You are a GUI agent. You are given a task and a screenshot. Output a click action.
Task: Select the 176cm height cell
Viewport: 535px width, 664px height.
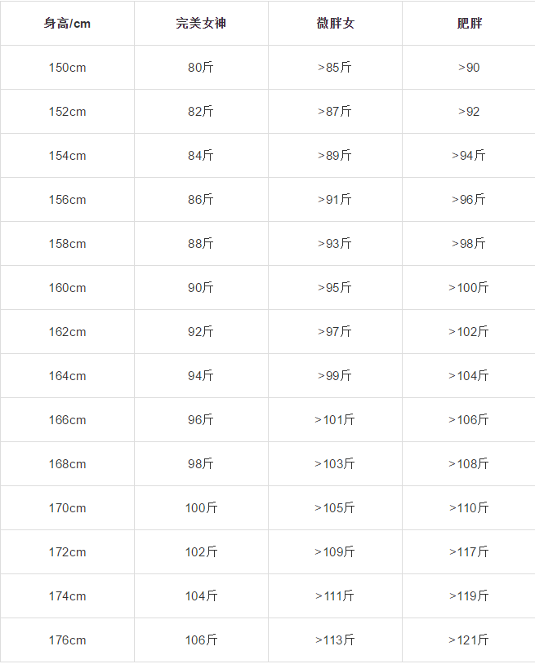(67, 640)
